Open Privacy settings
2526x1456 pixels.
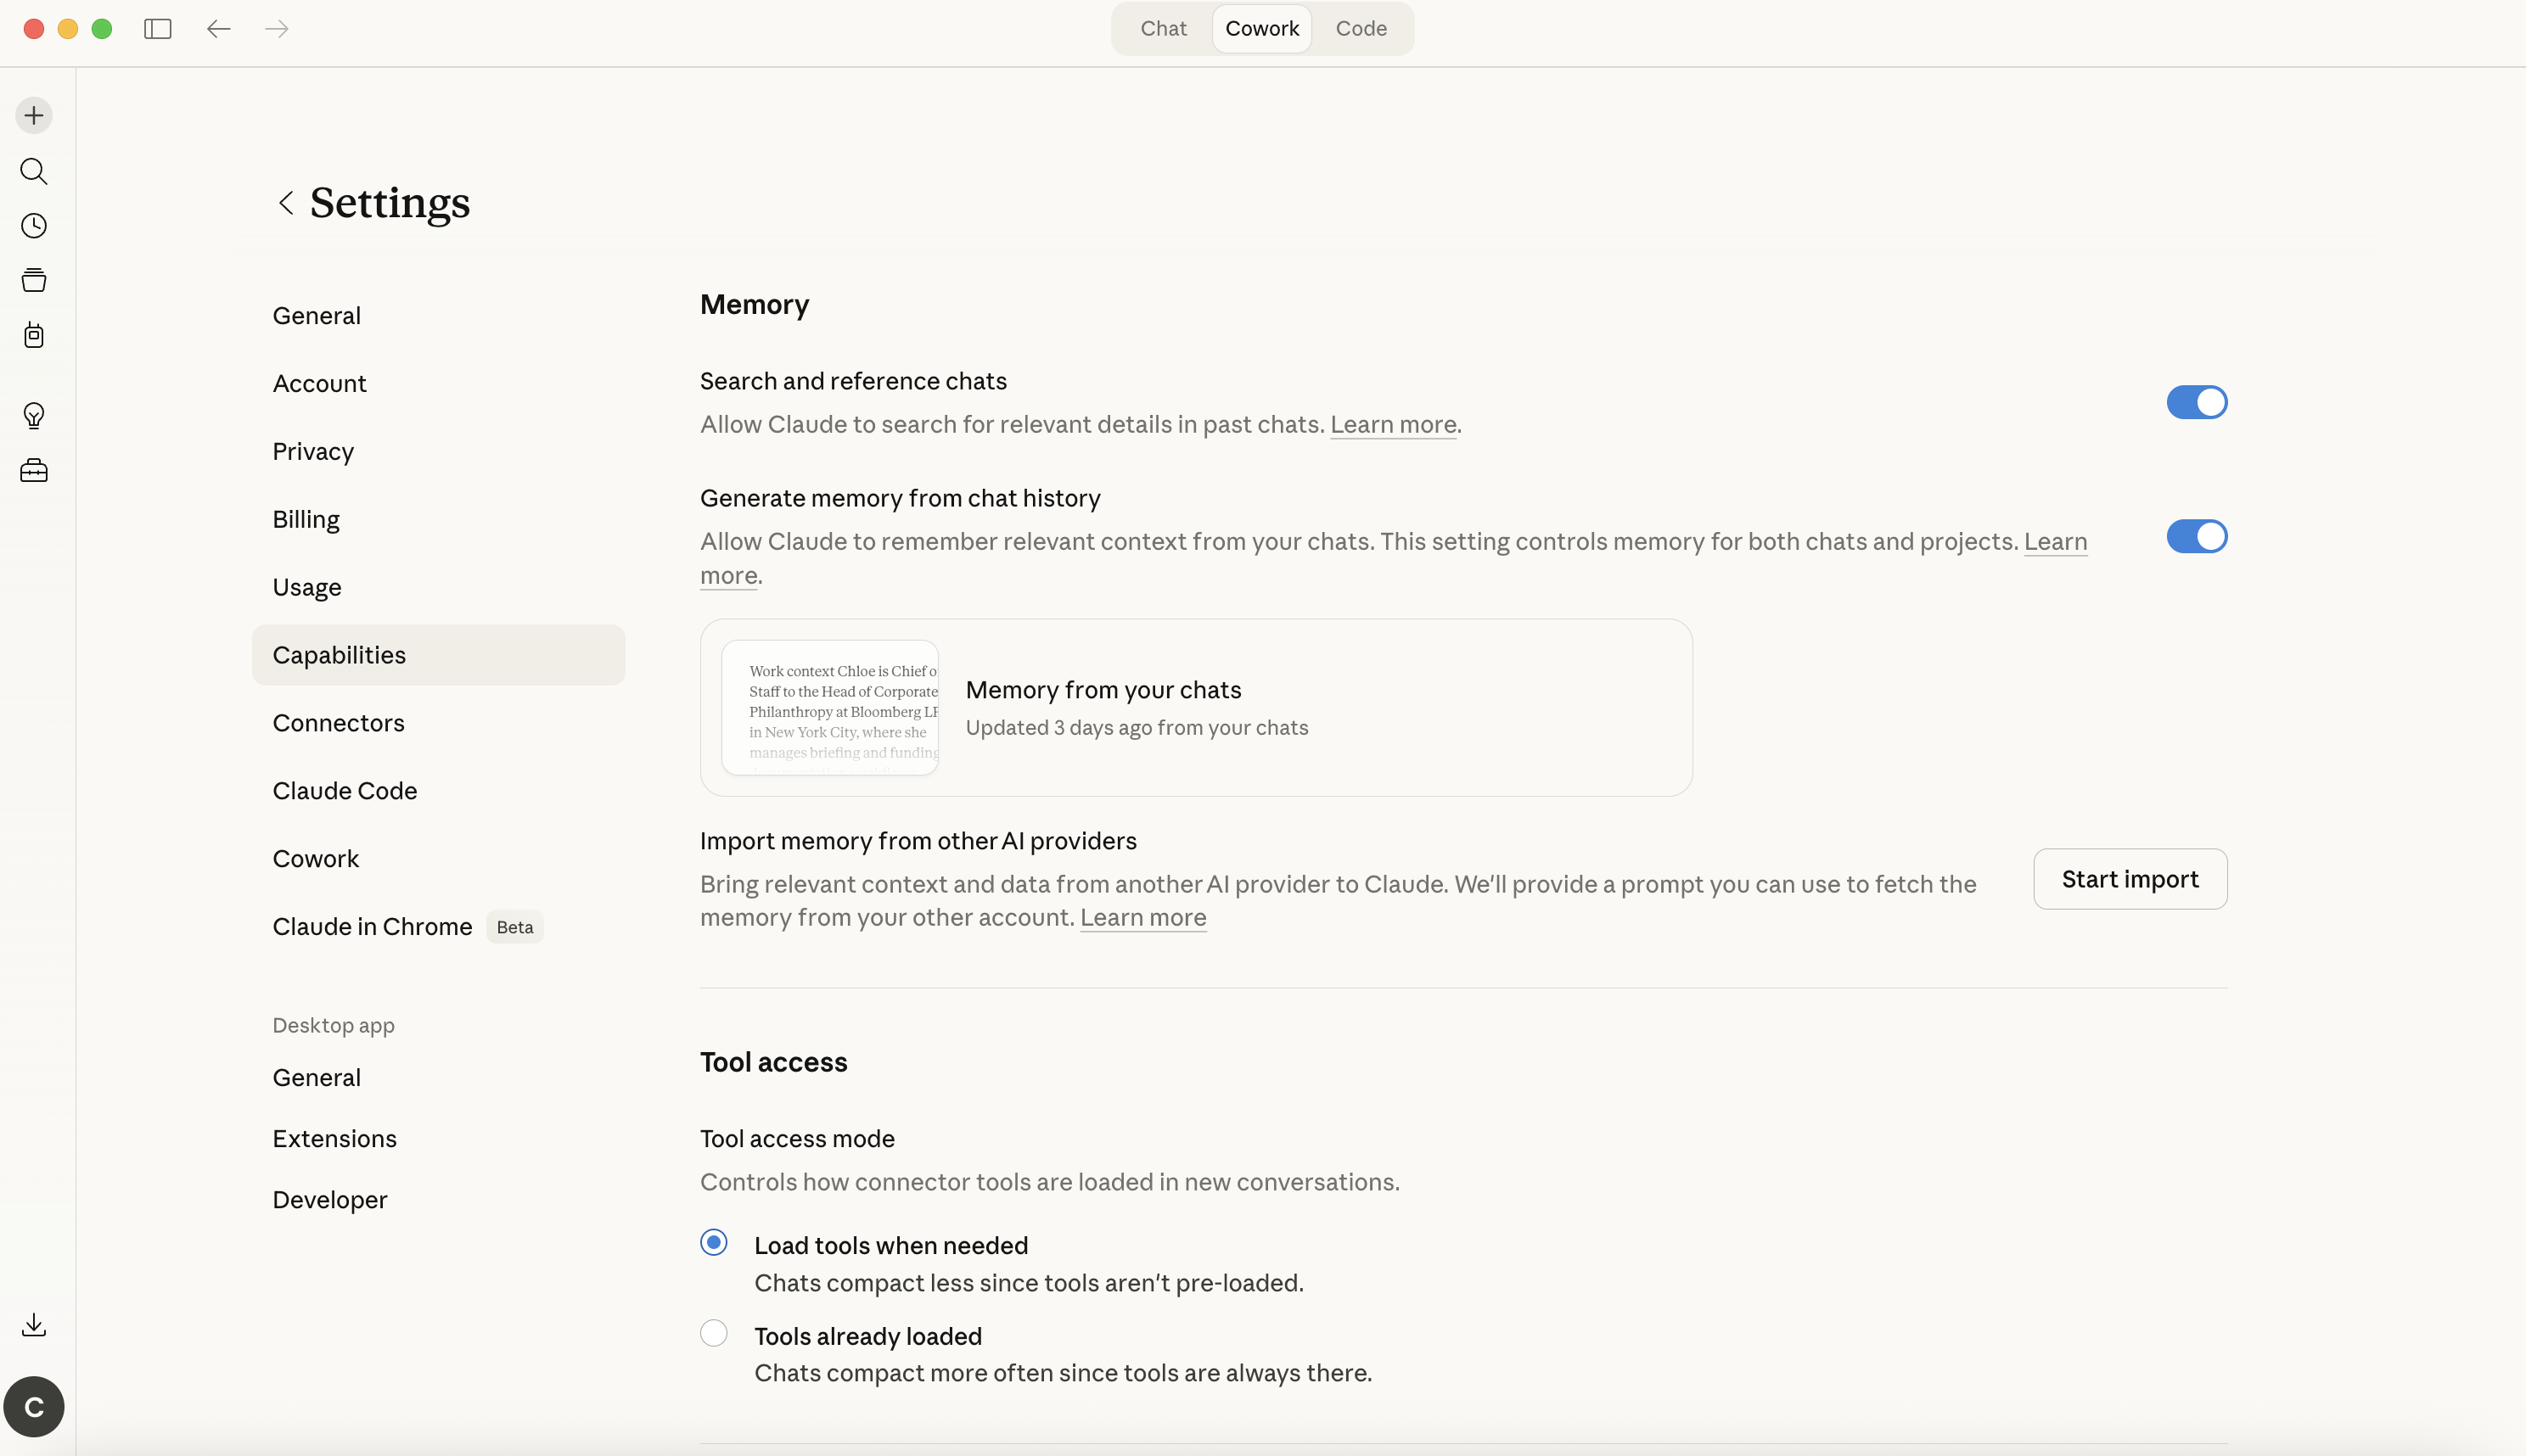pos(439,452)
